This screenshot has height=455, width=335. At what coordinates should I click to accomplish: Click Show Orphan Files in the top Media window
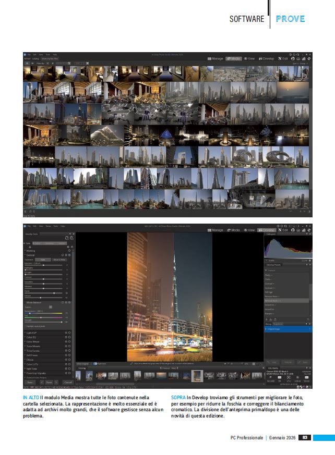point(50,58)
